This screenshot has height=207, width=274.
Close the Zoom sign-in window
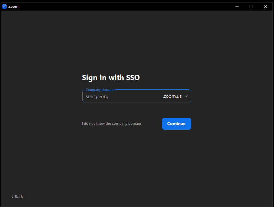tap(265, 7)
